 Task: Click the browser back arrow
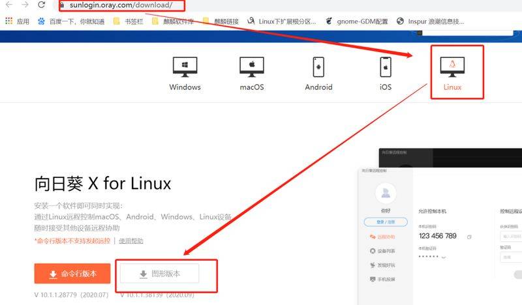[x=9, y=5]
